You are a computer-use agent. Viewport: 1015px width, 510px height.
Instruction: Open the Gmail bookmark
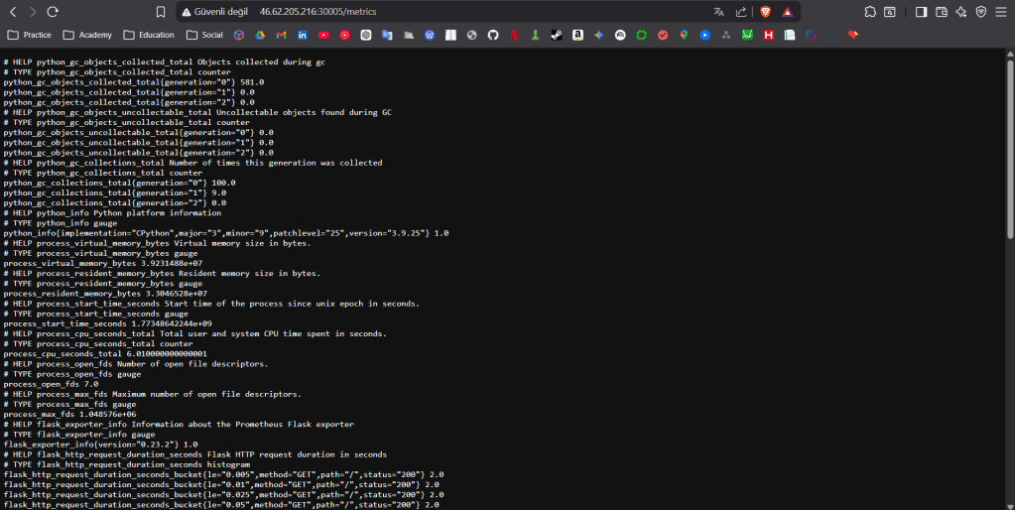[281, 35]
